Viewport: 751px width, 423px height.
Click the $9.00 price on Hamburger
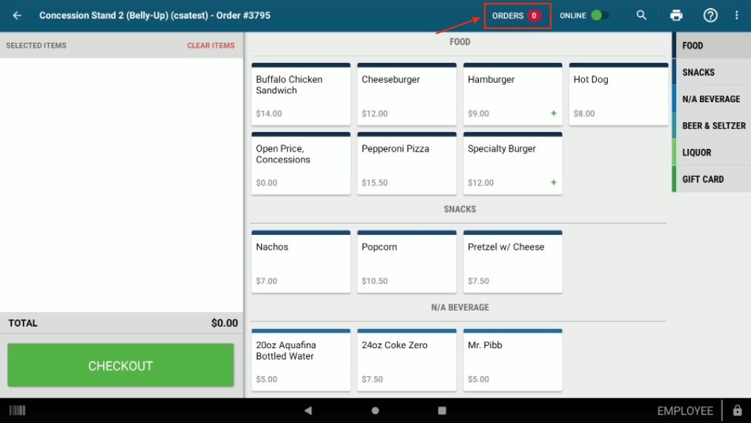click(x=478, y=113)
